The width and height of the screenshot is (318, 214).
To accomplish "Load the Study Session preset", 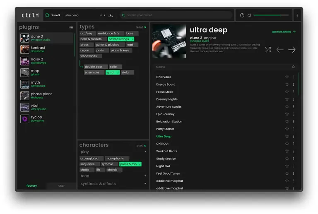I will (x=166, y=159).
